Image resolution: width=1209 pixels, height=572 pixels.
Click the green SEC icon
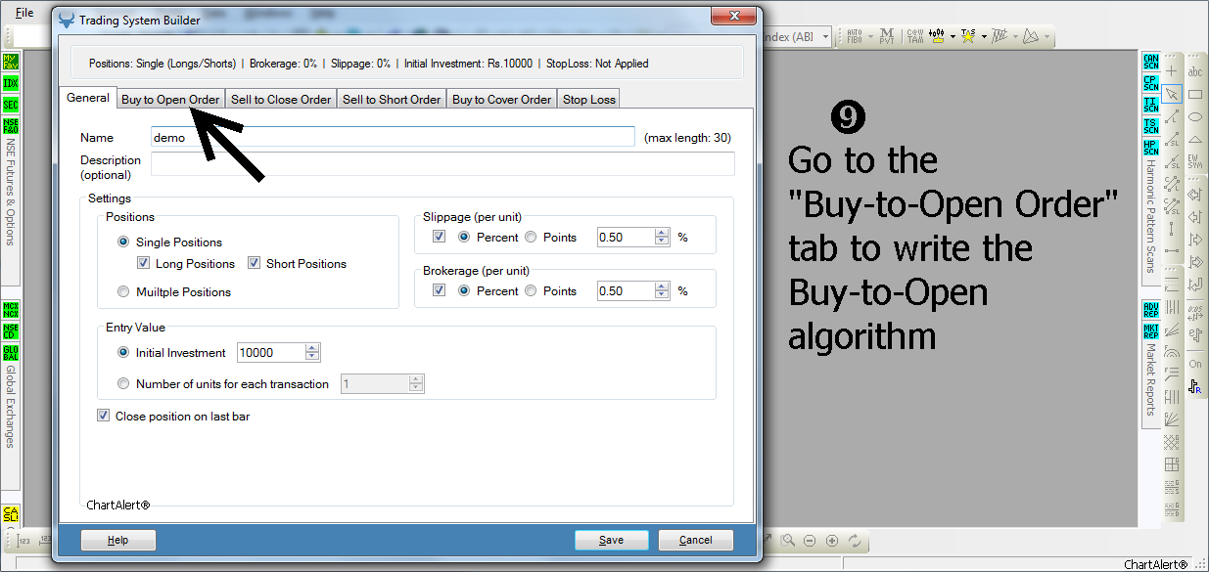point(11,105)
